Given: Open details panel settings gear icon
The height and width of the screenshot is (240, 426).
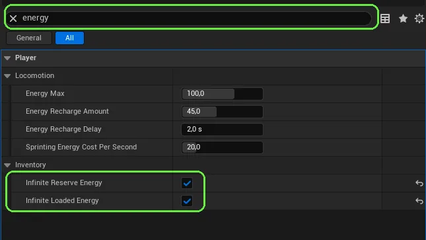Looking at the screenshot, I should click(419, 19).
